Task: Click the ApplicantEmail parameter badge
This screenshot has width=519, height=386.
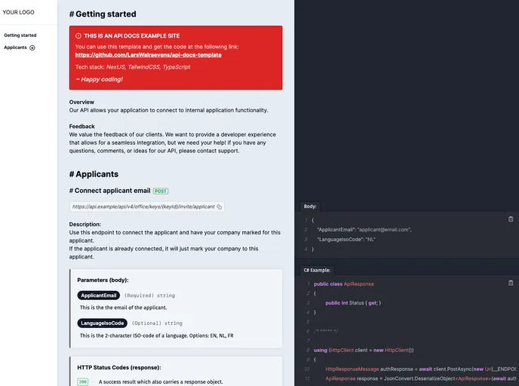Action: pos(98,296)
